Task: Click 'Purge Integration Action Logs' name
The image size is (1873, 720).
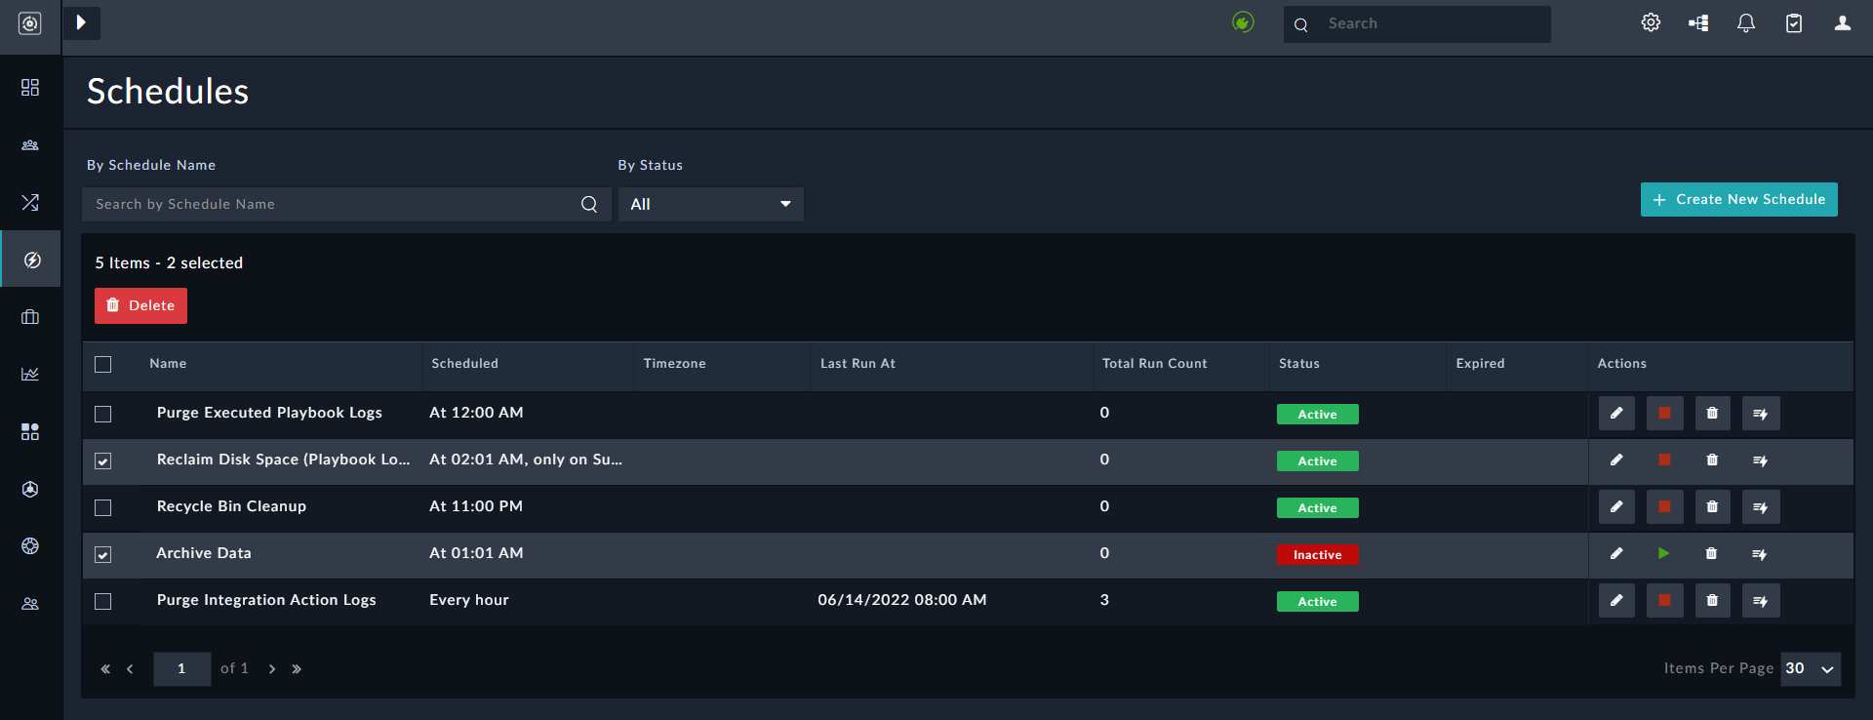Action: [x=266, y=600]
